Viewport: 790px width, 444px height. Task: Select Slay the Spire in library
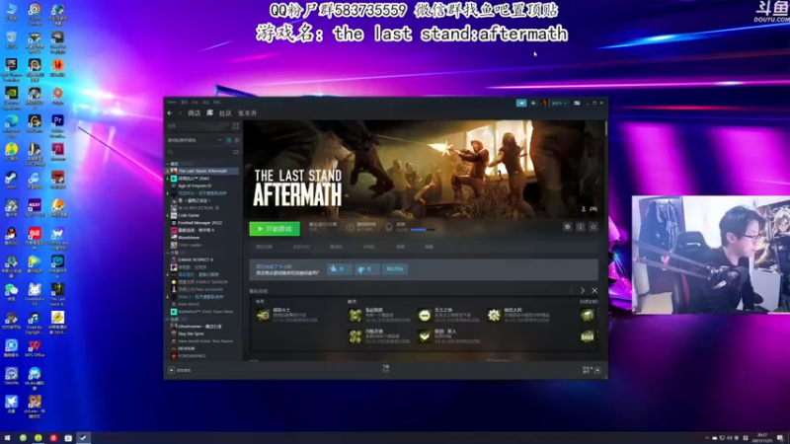191,333
